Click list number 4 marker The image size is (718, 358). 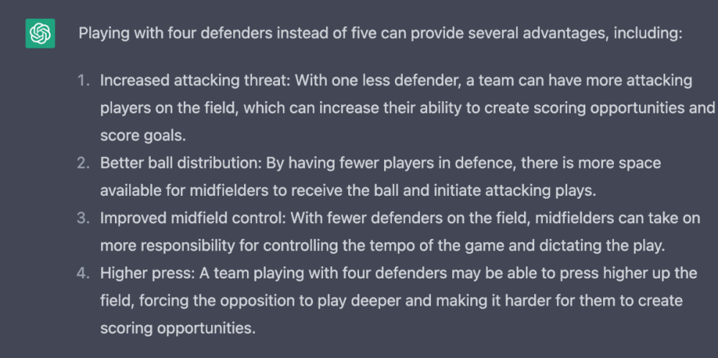pos(84,273)
